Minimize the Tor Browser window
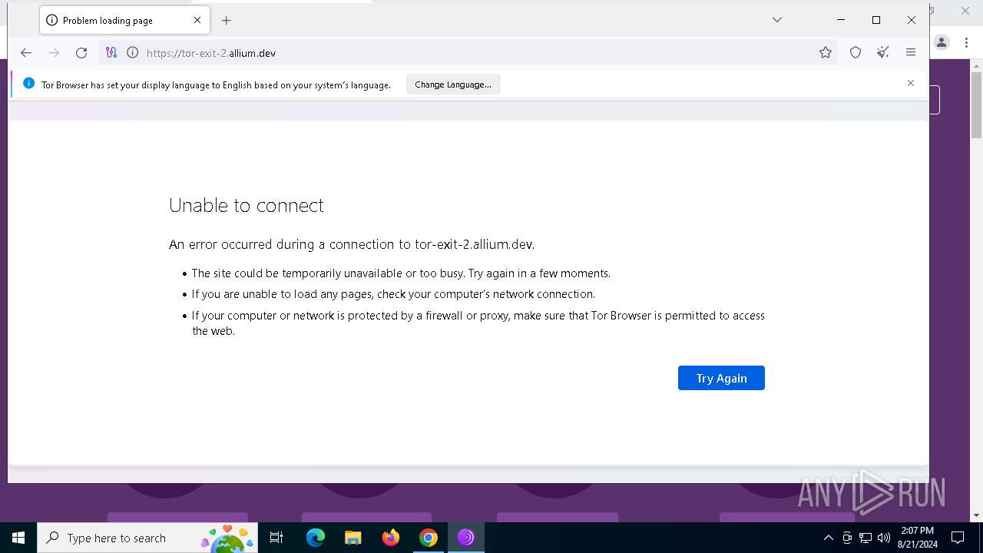 pyautogui.click(x=841, y=20)
